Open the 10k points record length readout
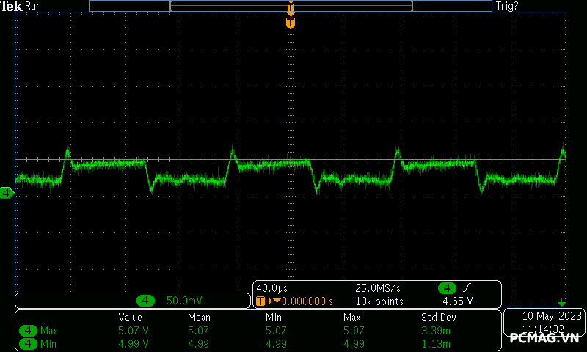The image size is (587, 352). click(379, 301)
